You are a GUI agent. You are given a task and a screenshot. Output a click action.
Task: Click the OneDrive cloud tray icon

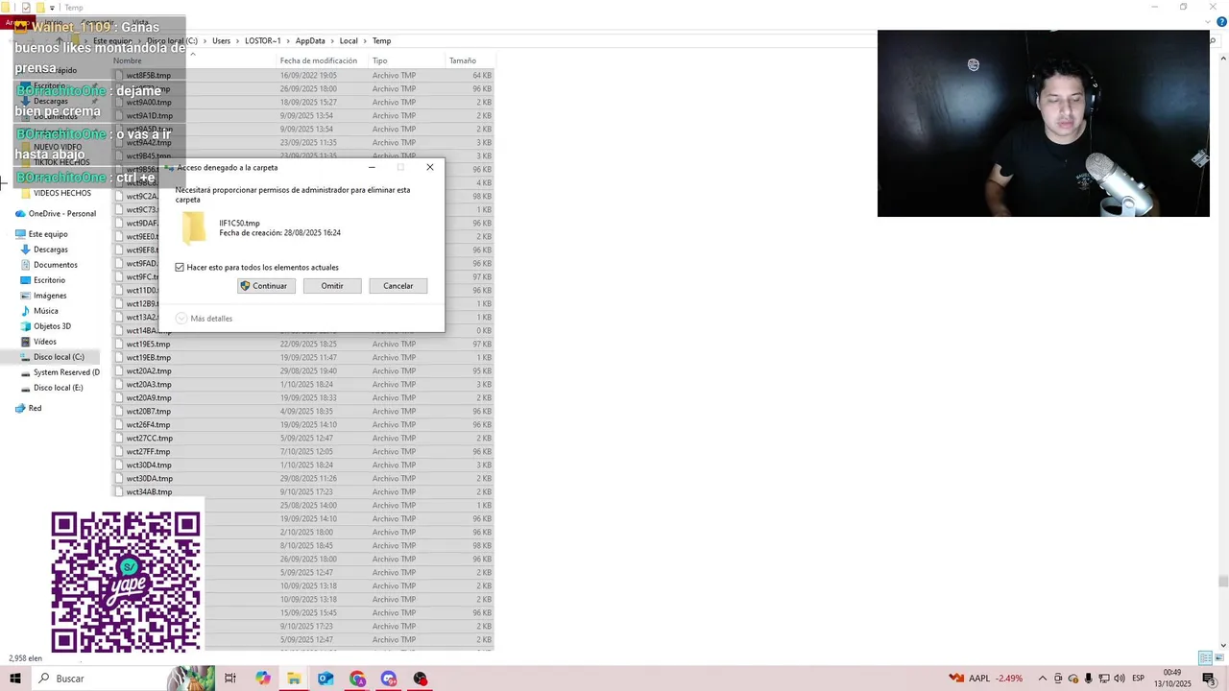pos(1073,679)
